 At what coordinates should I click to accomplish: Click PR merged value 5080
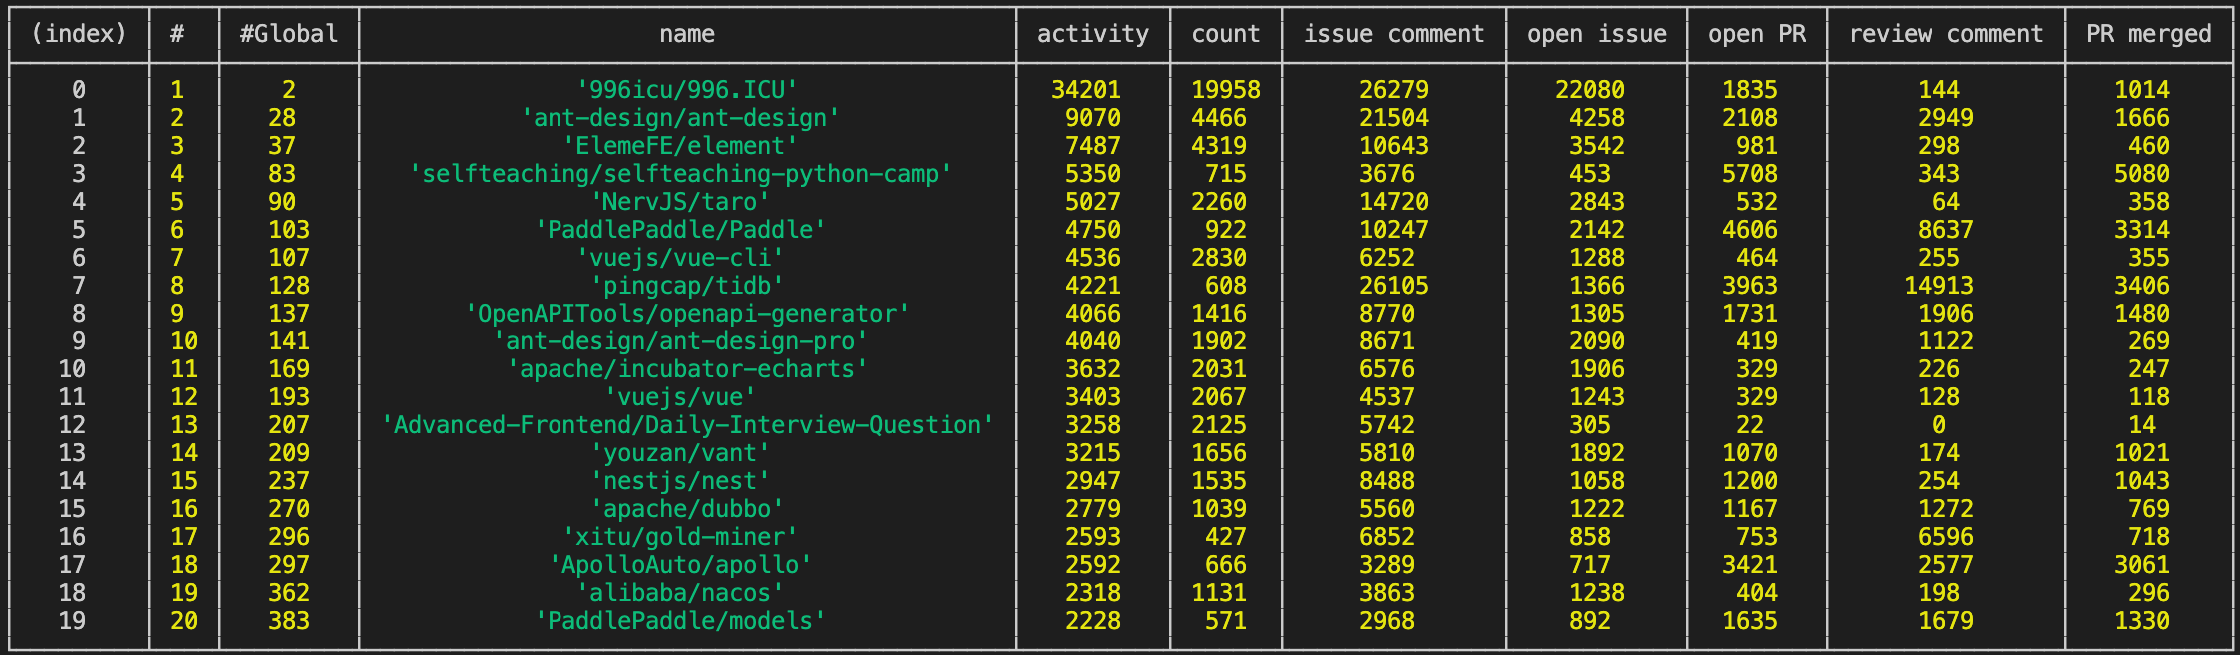pyautogui.click(x=2141, y=174)
